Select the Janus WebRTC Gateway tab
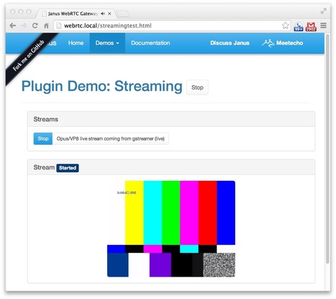The width and height of the screenshot is (336, 299). tap(76, 14)
